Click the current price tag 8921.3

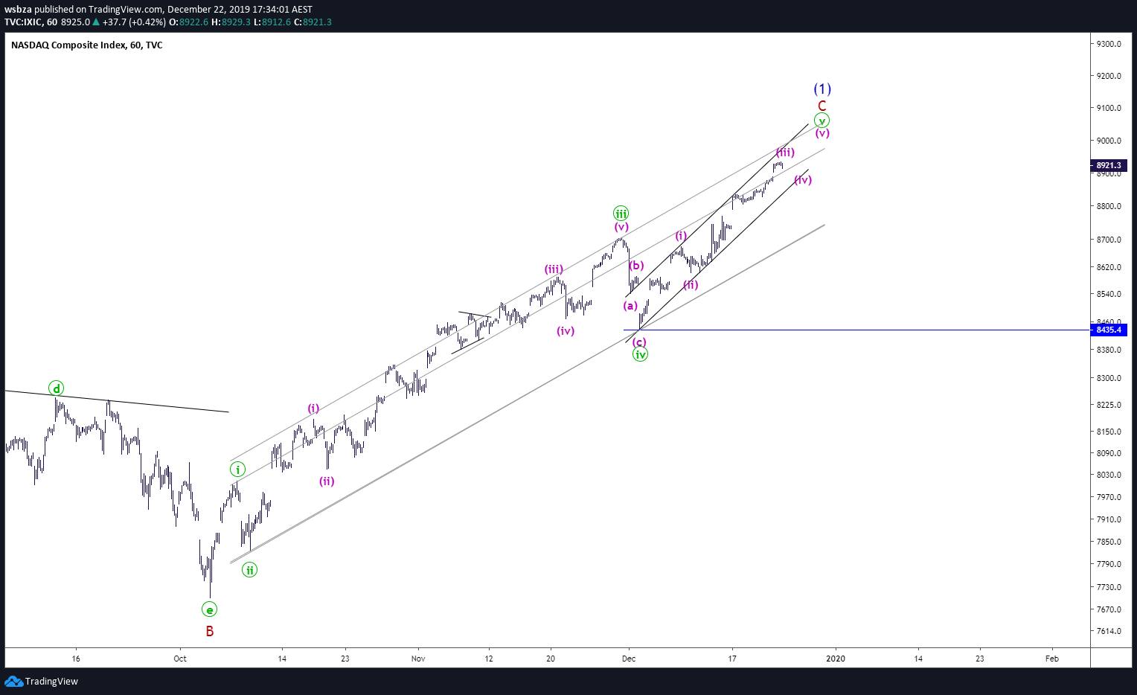(x=1109, y=165)
